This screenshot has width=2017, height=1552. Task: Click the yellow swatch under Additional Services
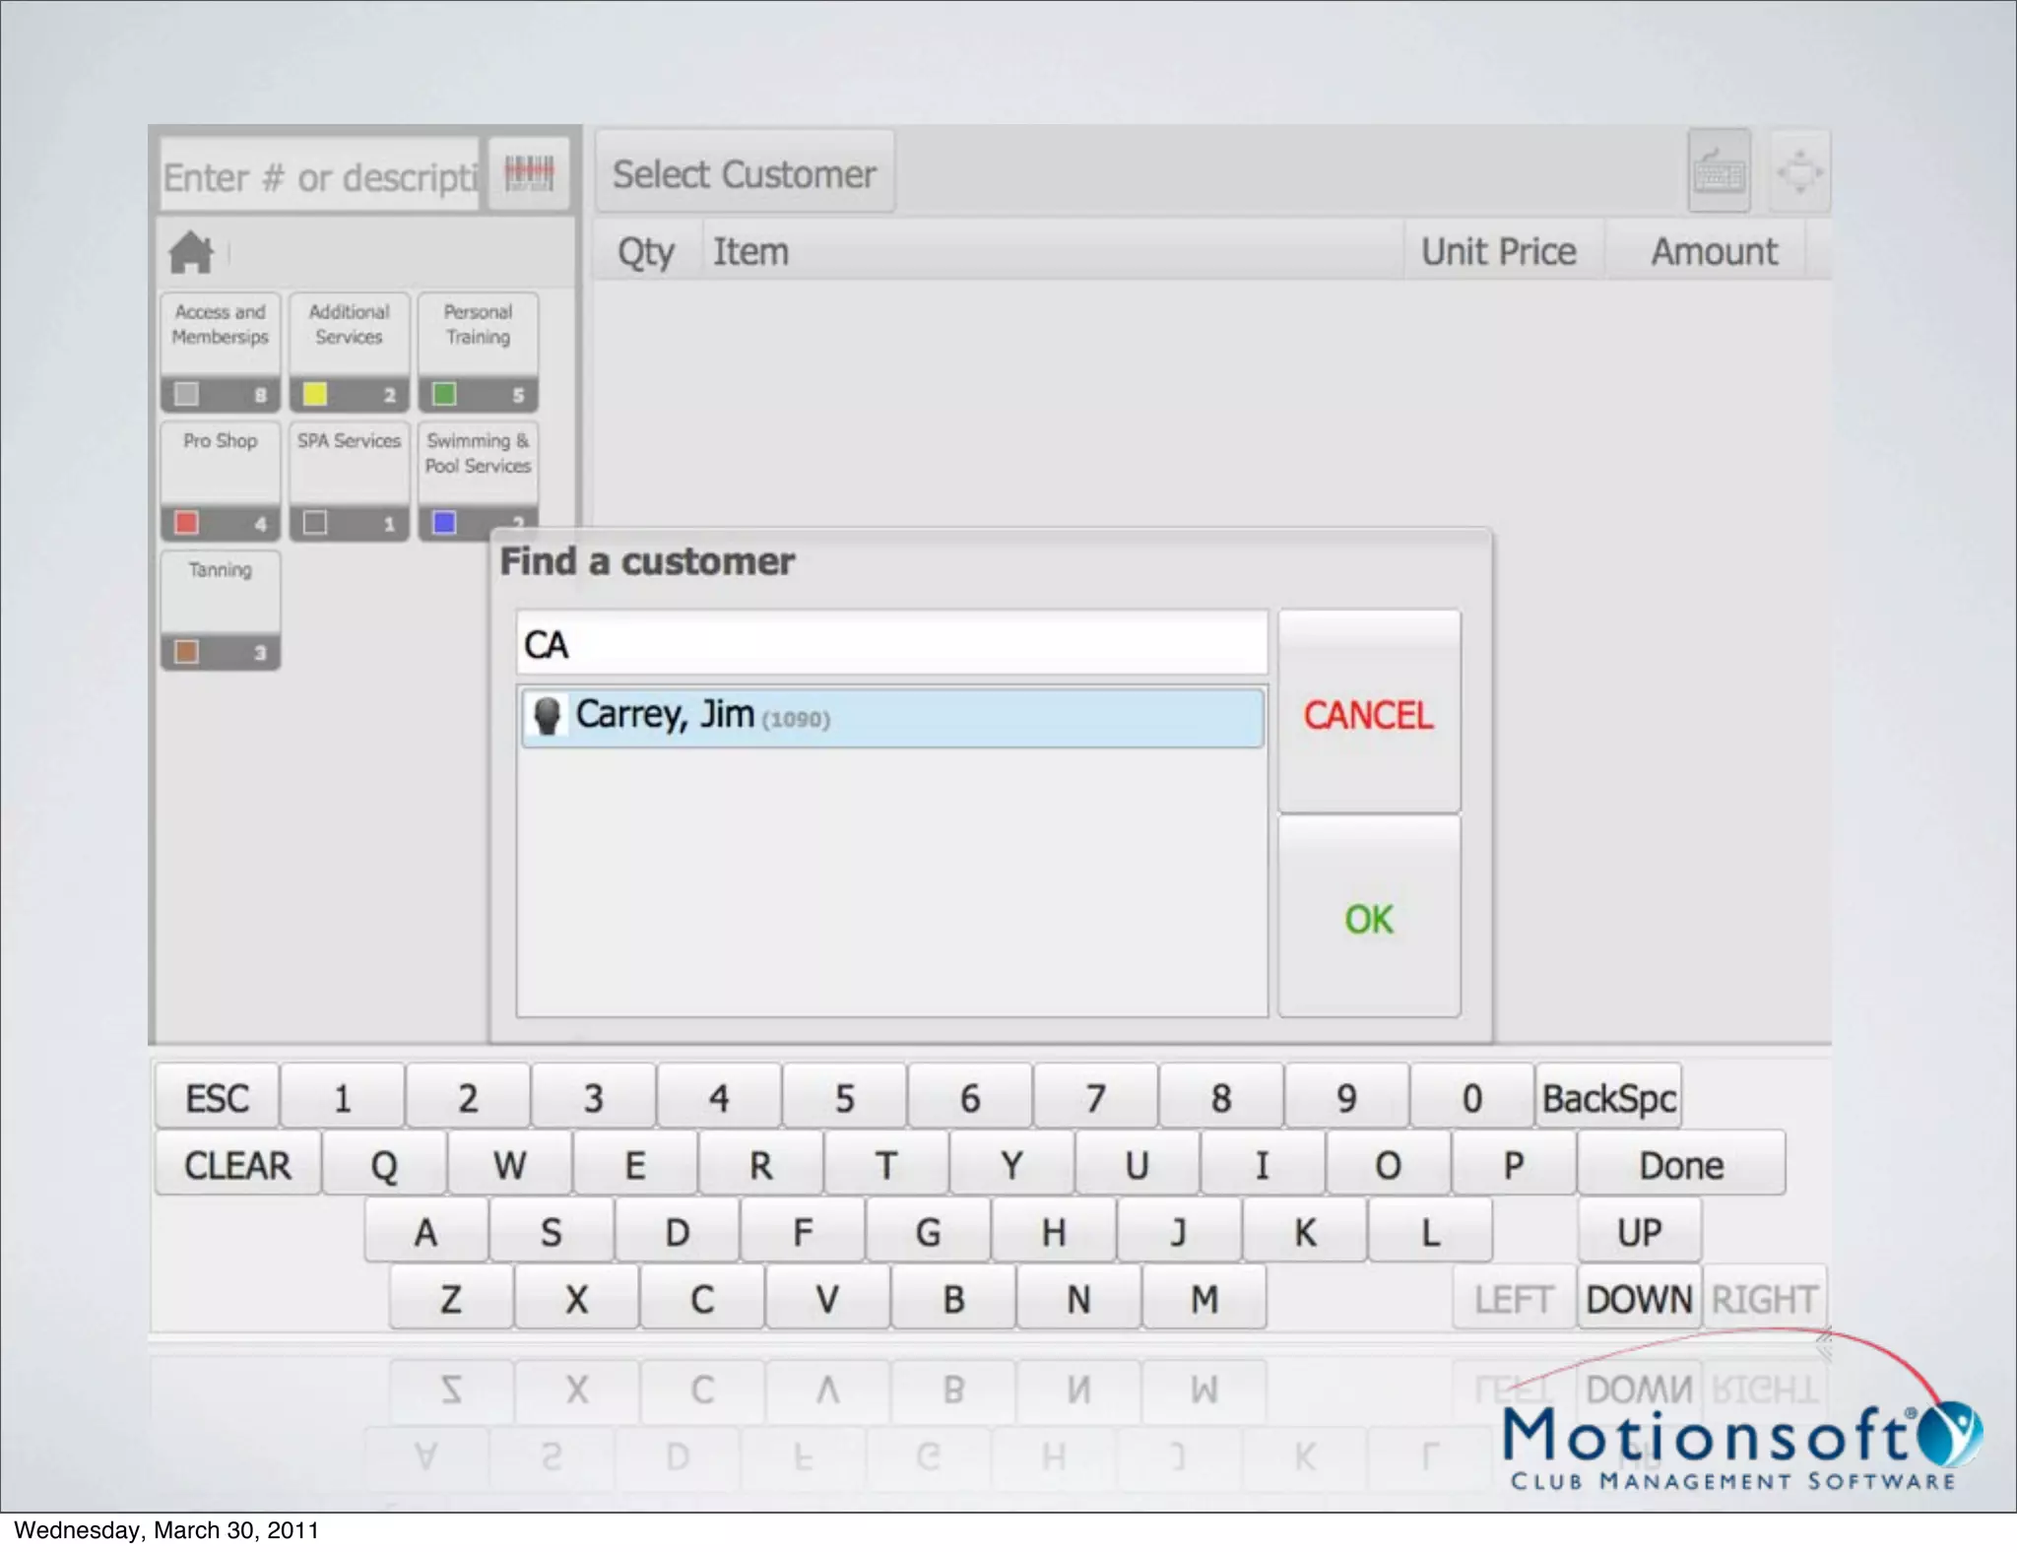tap(315, 394)
